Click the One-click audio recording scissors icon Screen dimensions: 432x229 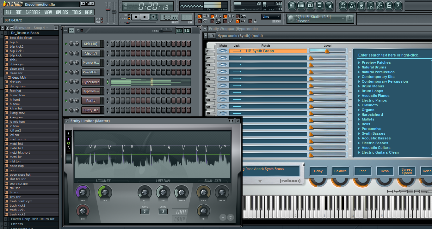pyautogui.click(x=371, y=6)
